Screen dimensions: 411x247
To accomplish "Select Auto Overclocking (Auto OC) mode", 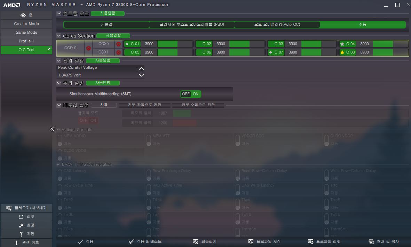I will coord(277,25).
